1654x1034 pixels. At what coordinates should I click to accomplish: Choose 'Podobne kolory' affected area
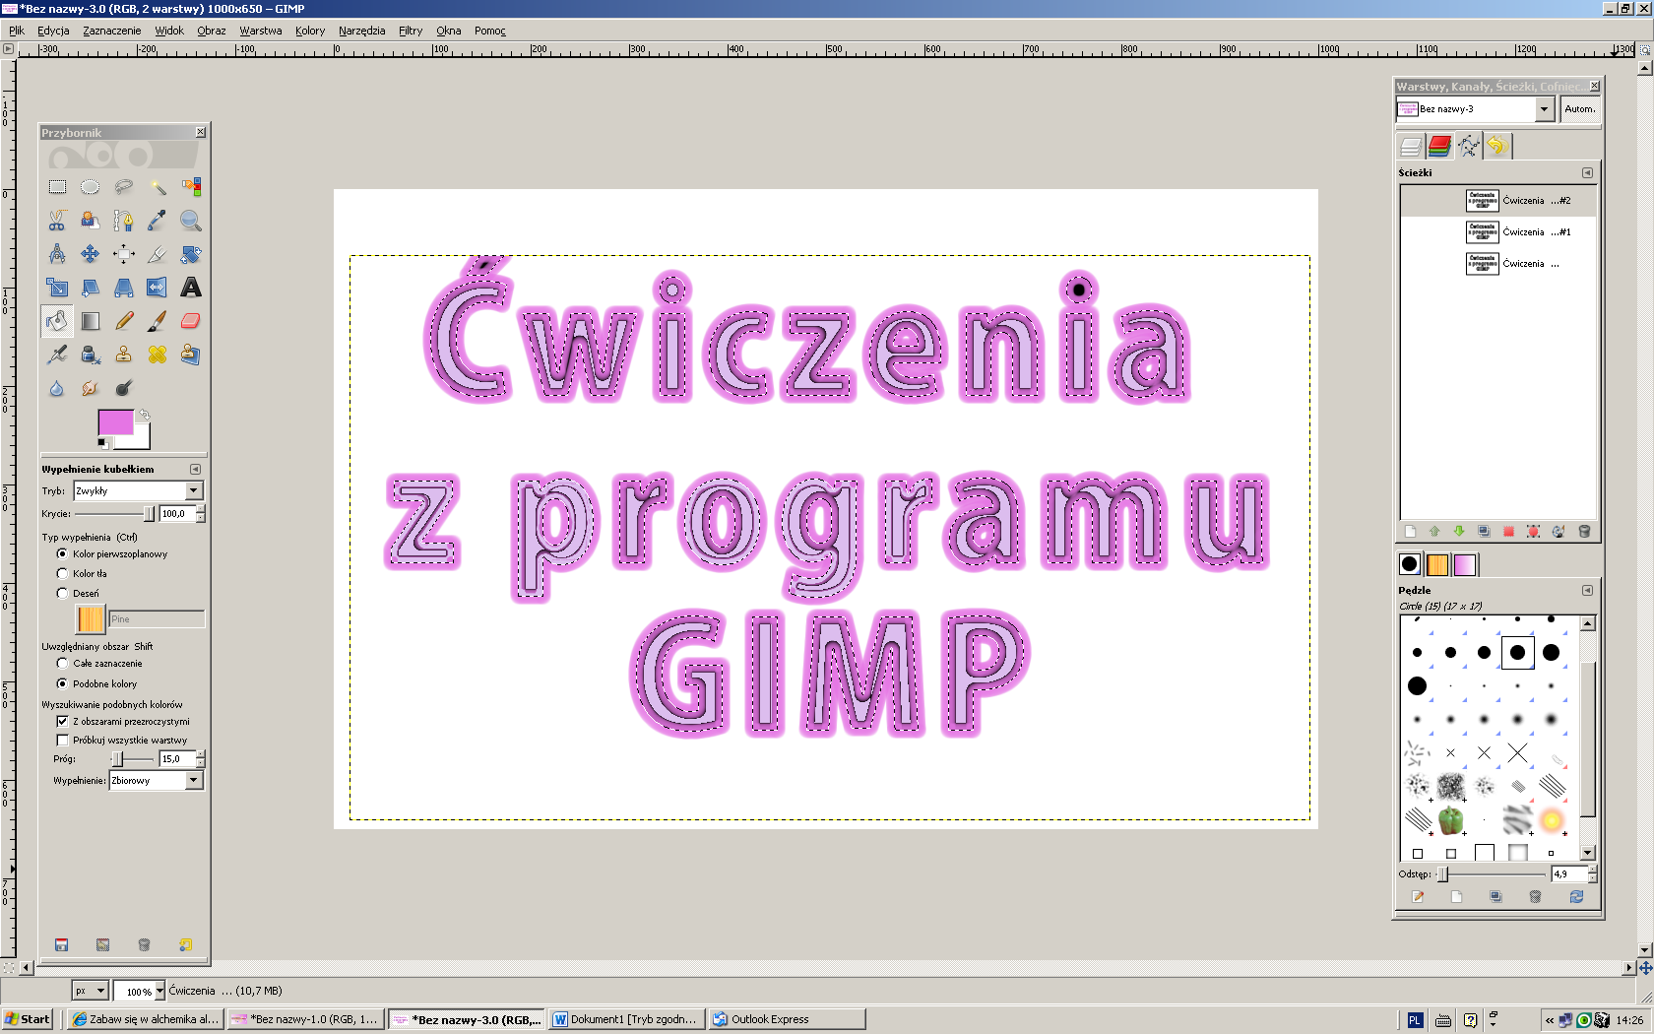(x=62, y=683)
